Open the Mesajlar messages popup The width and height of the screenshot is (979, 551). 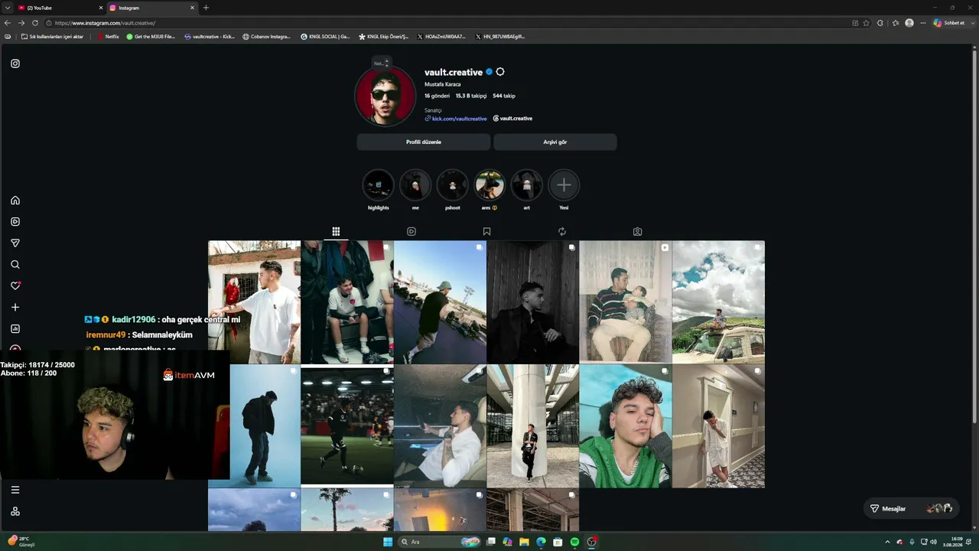point(911,508)
